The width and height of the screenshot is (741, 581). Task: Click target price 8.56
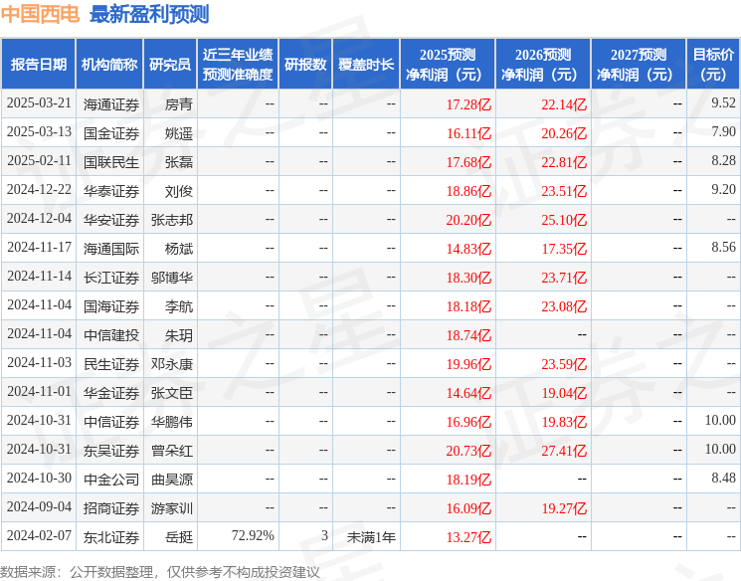(x=723, y=248)
